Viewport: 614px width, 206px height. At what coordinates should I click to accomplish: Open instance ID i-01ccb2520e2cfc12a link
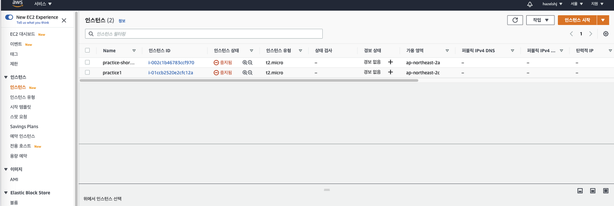(171, 73)
